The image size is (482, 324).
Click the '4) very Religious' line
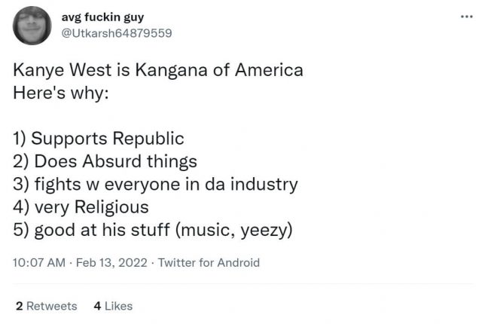81,206
